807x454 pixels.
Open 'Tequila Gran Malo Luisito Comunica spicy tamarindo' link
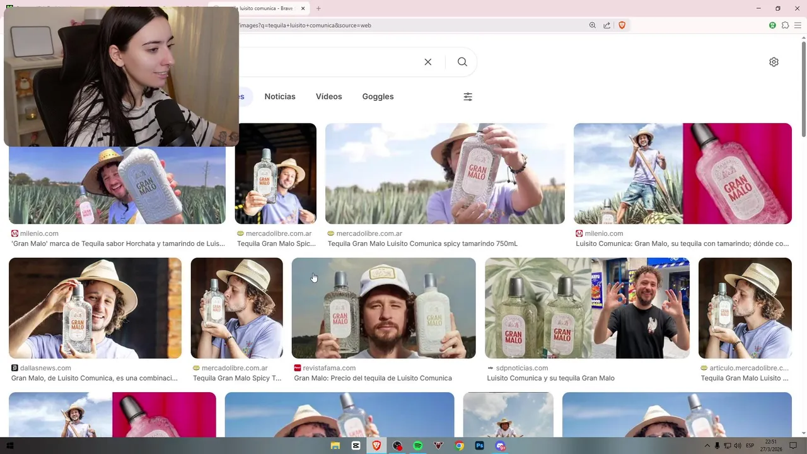point(422,243)
